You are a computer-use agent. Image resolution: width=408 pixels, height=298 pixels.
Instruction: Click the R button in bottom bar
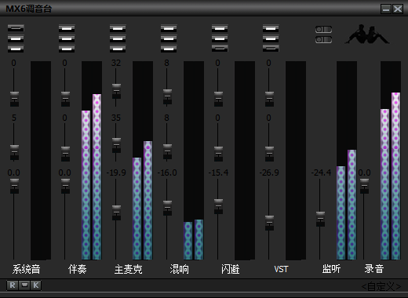tap(13, 285)
